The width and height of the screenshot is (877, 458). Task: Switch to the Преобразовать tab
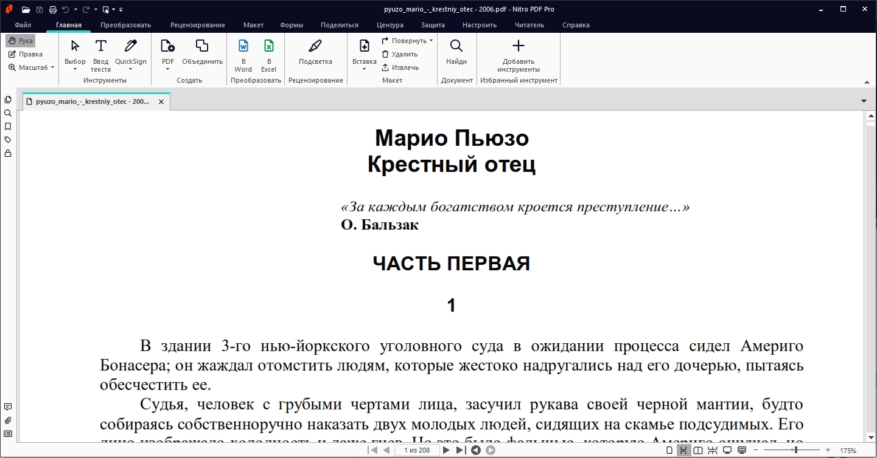pos(125,25)
